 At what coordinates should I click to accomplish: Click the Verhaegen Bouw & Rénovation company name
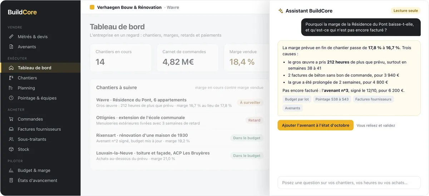[x=129, y=7]
